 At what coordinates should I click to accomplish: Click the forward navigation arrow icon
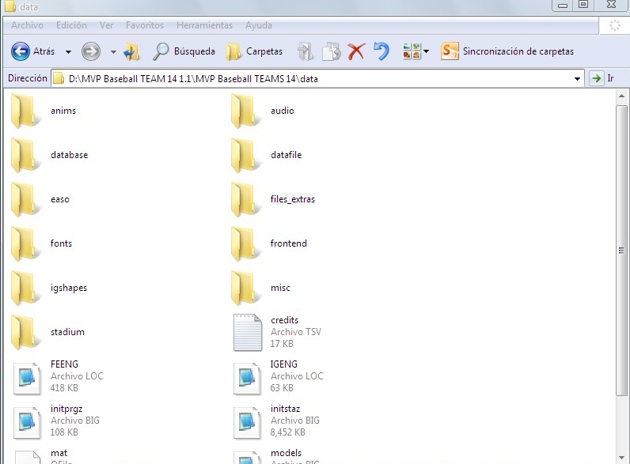tap(91, 51)
